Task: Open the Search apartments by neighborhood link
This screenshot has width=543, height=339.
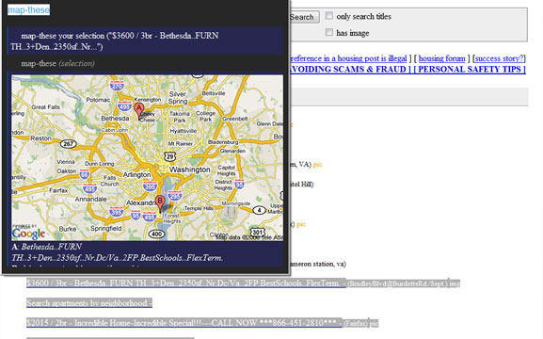Action: tap(89, 303)
